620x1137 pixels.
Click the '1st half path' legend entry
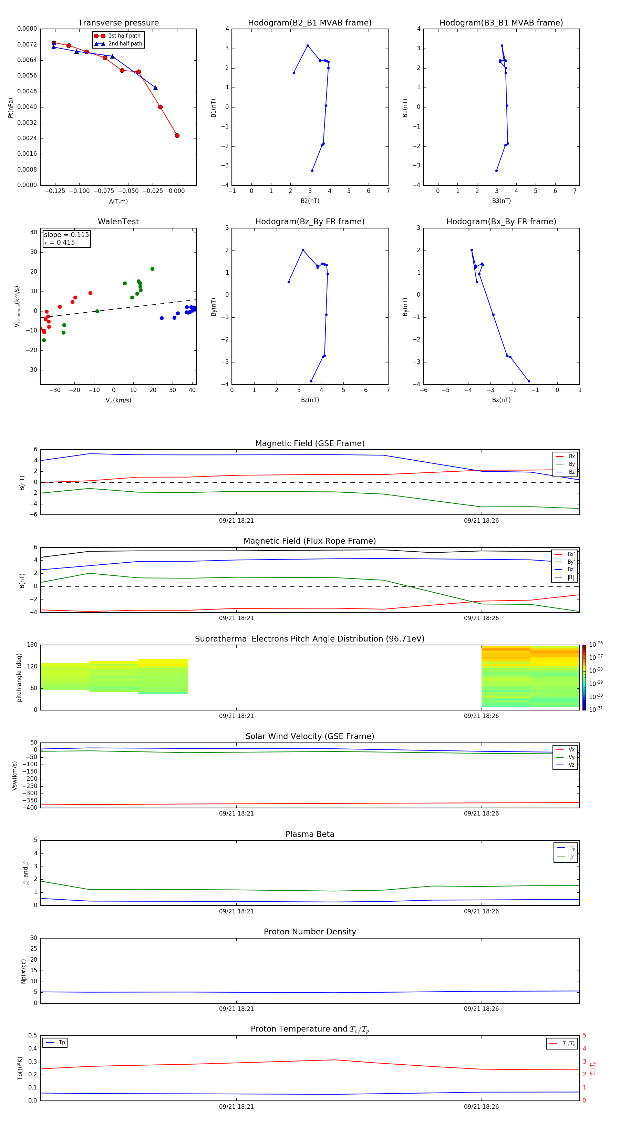point(118,36)
